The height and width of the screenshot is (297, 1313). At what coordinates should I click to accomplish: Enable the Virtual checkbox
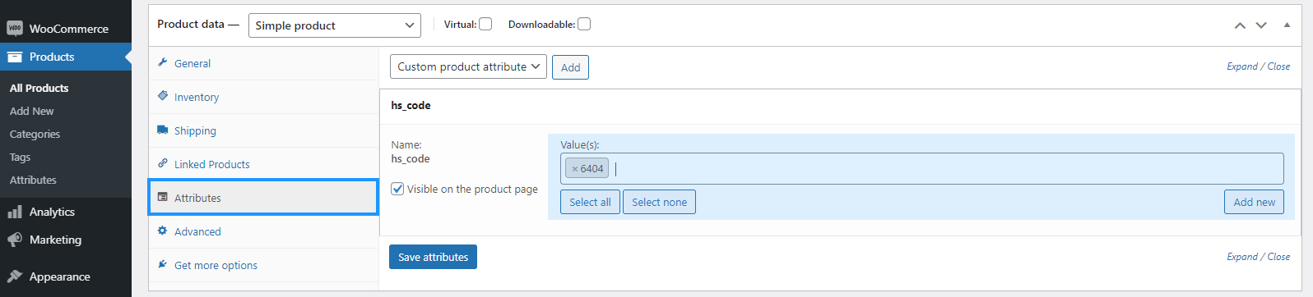coord(485,24)
